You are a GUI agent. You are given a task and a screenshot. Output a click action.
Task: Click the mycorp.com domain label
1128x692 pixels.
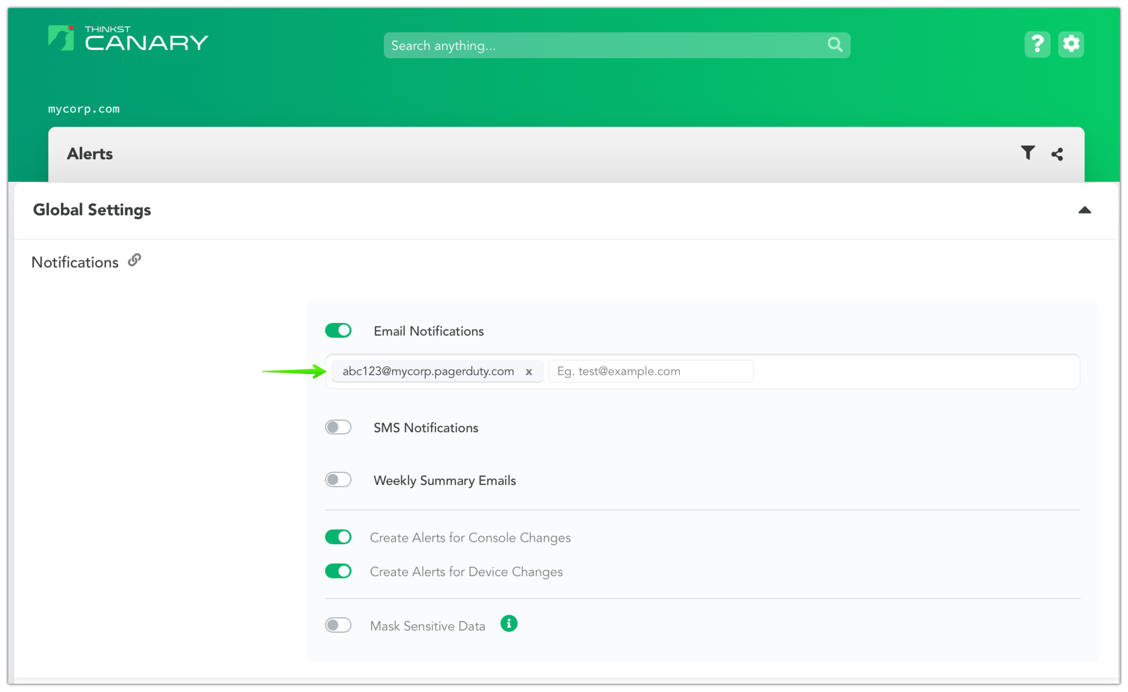(x=84, y=109)
